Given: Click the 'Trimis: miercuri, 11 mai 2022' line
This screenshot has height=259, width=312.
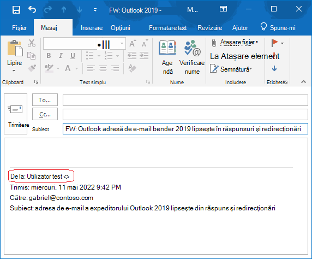Looking at the screenshot, I should pyautogui.click(x=65, y=187).
